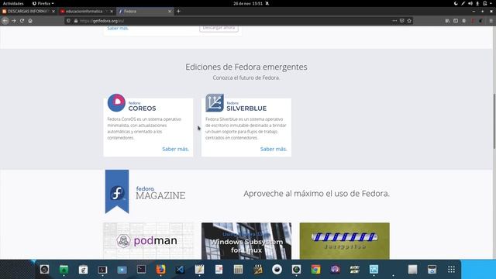Open the green Files manager in dock
The image size is (496, 279).
point(64,269)
